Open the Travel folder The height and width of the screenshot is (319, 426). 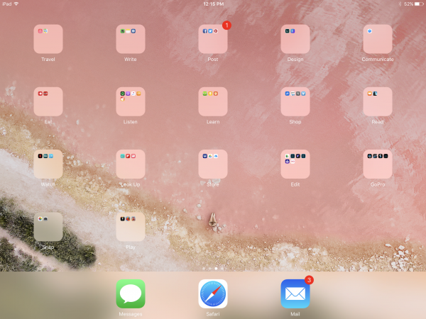48,39
